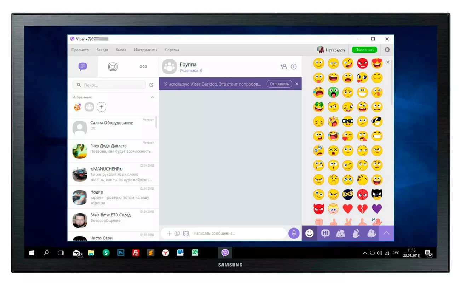Click the Поиск search field
Viewport: 461px width, 283px height.
[x=109, y=85]
